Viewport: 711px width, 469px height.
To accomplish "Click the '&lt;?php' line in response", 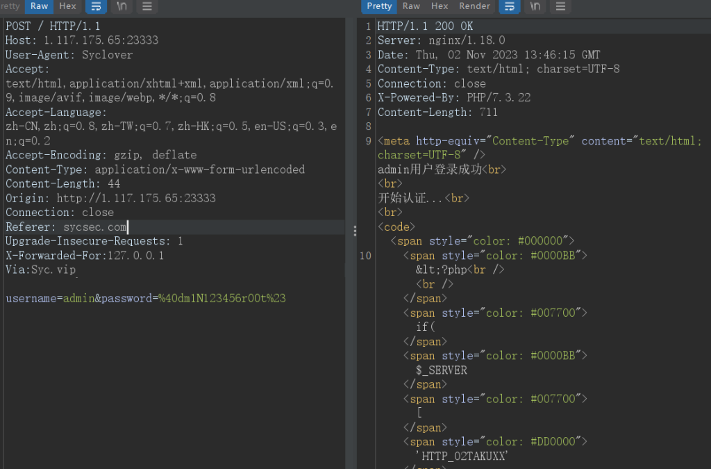I will (x=441, y=270).
